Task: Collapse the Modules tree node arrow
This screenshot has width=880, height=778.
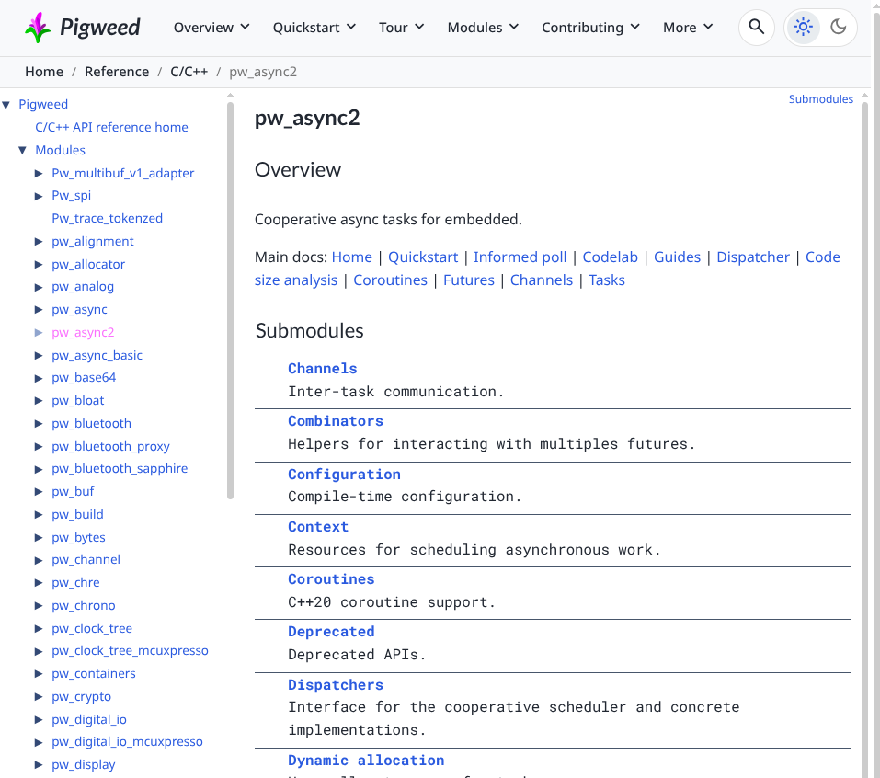Action: pyautogui.click(x=22, y=150)
